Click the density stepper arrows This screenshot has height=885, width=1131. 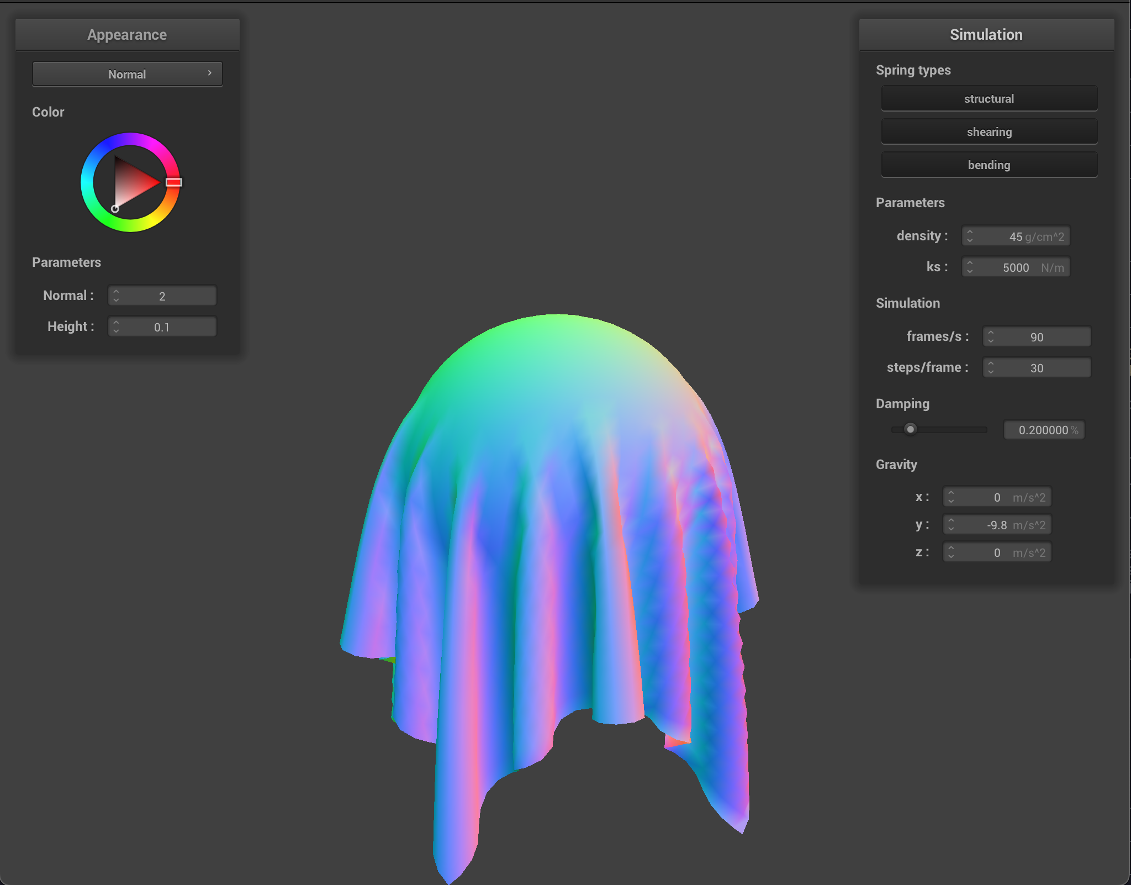click(970, 236)
